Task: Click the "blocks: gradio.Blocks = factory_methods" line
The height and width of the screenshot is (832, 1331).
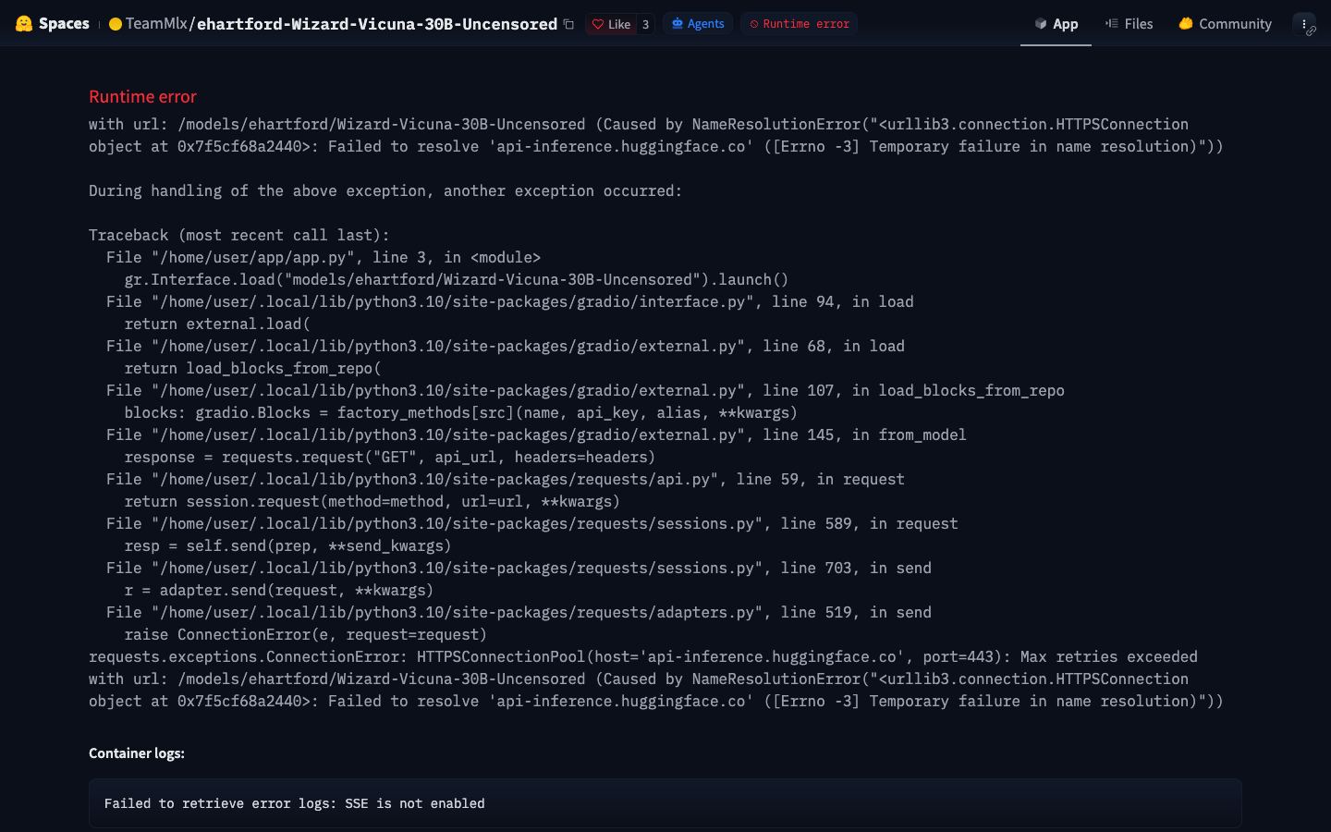Action: click(460, 412)
